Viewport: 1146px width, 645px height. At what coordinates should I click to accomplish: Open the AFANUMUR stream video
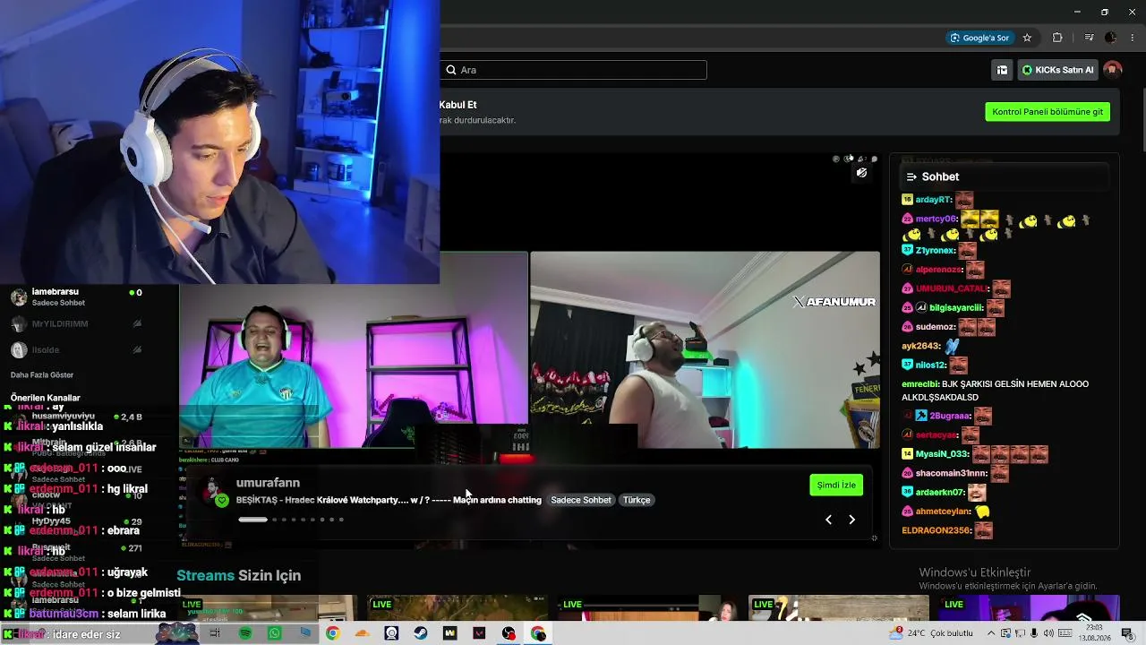point(706,349)
